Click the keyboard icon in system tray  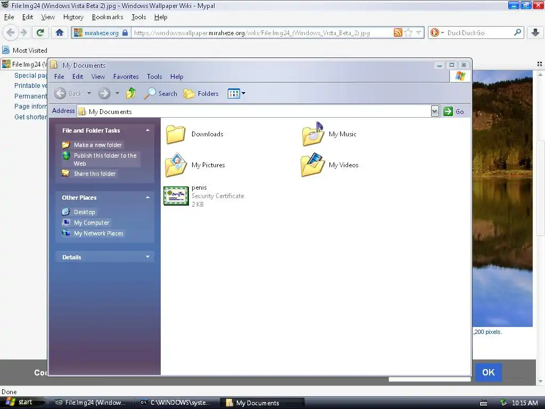click(483, 403)
